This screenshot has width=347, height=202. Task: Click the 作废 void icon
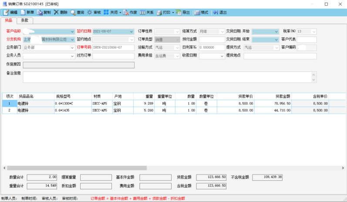[x=126, y=12]
